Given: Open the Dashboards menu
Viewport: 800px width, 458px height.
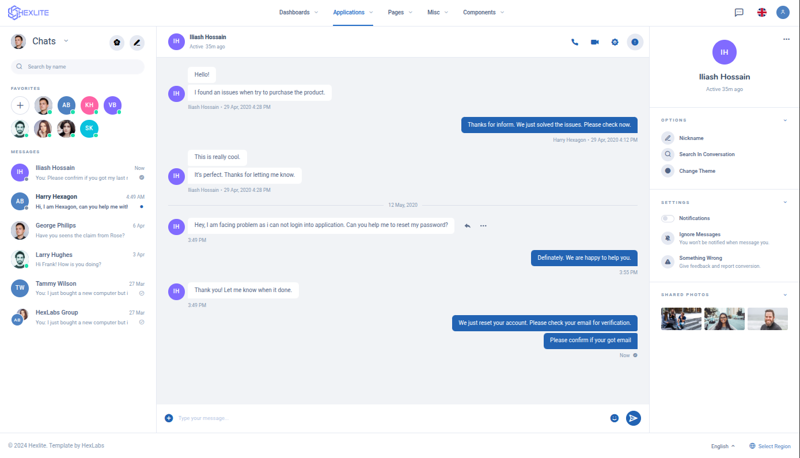Looking at the screenshot, I should tap(298, 12).
